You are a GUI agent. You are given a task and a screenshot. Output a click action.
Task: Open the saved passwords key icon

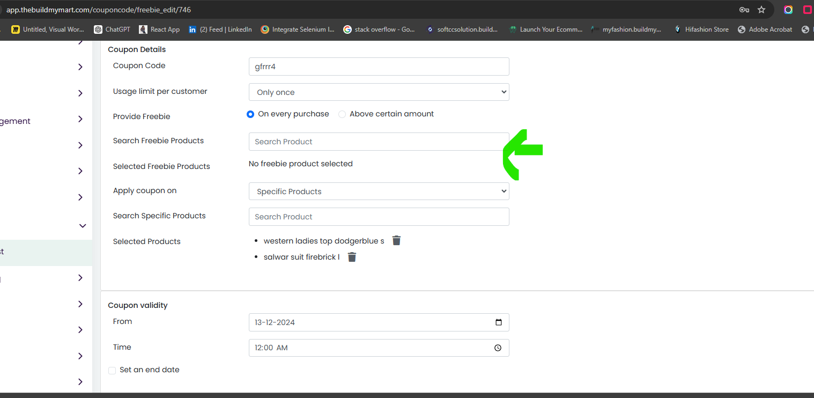(x=744, y=10)
